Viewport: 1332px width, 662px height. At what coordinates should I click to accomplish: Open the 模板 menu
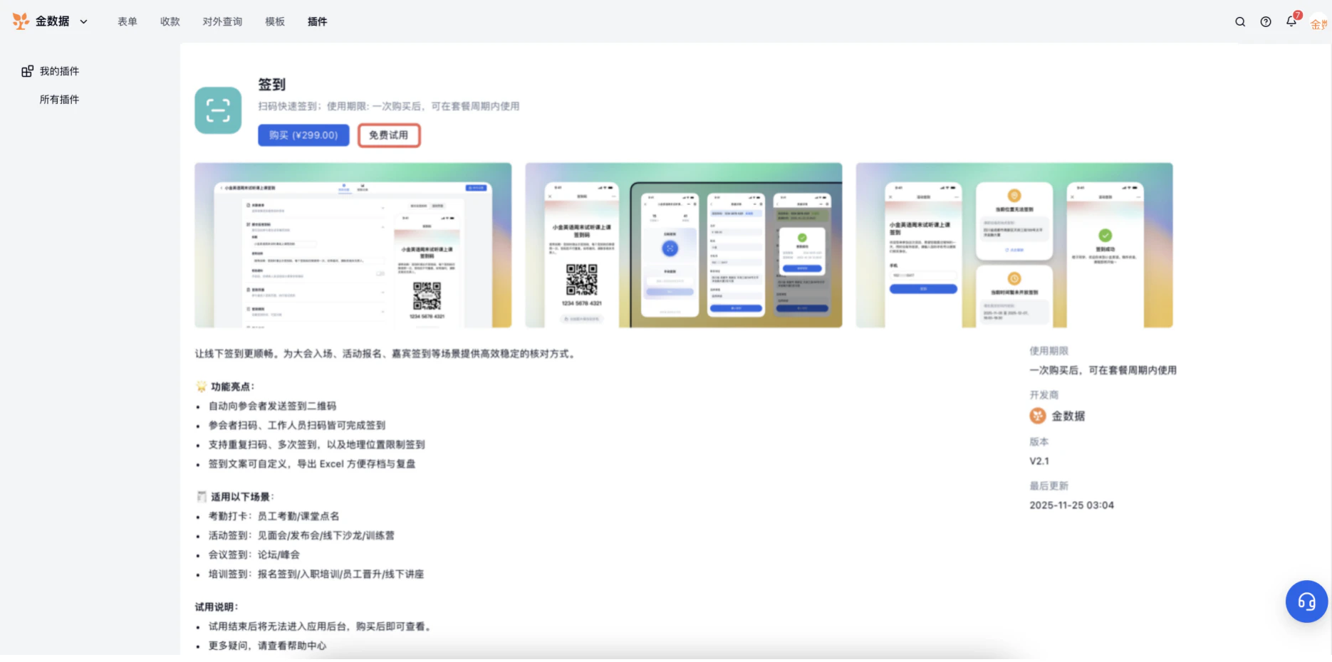point(275,21)
